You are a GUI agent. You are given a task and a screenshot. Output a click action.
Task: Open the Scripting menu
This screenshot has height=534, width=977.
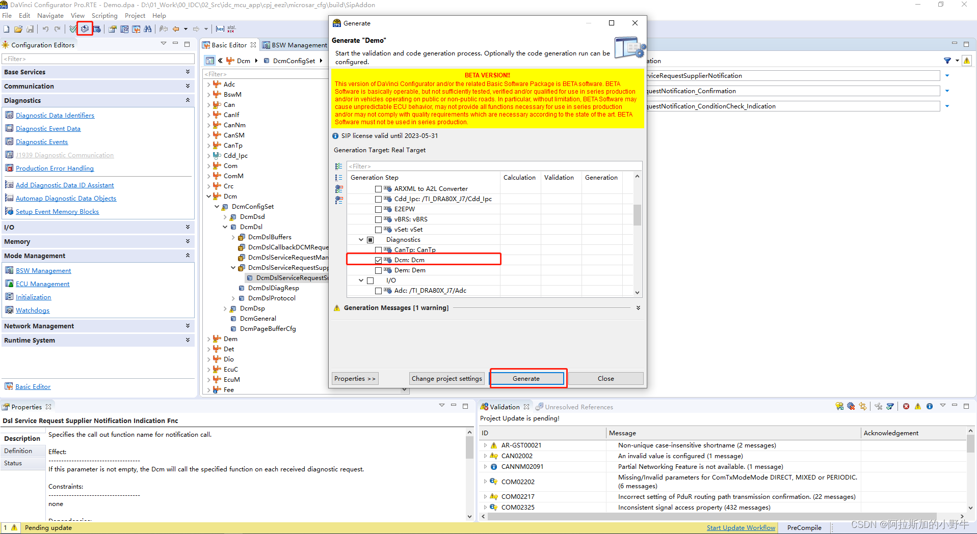point(104,15)
